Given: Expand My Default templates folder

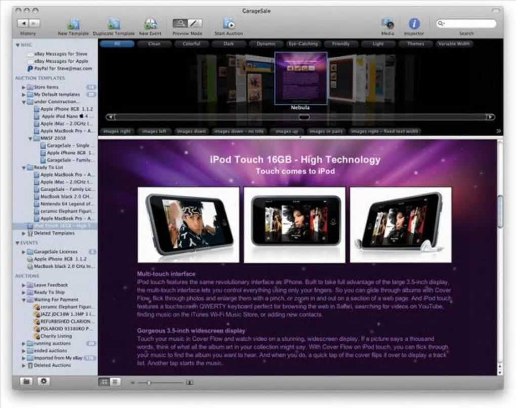Looking at the screenshot, I should 23,95.
